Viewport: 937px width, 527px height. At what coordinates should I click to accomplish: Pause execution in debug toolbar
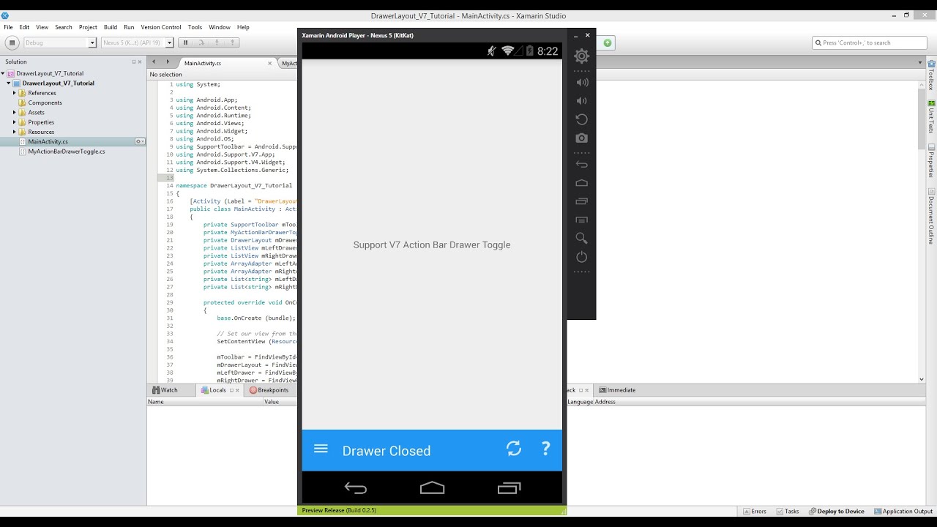tap(186, 42)
